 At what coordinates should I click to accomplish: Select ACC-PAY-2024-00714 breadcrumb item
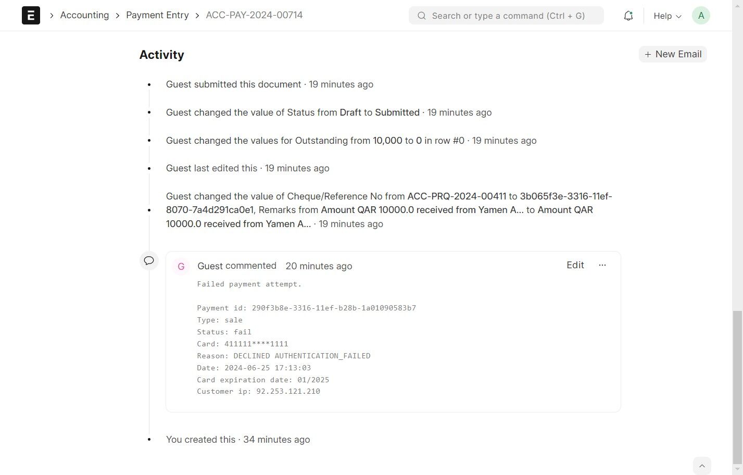tap(254, 15)
